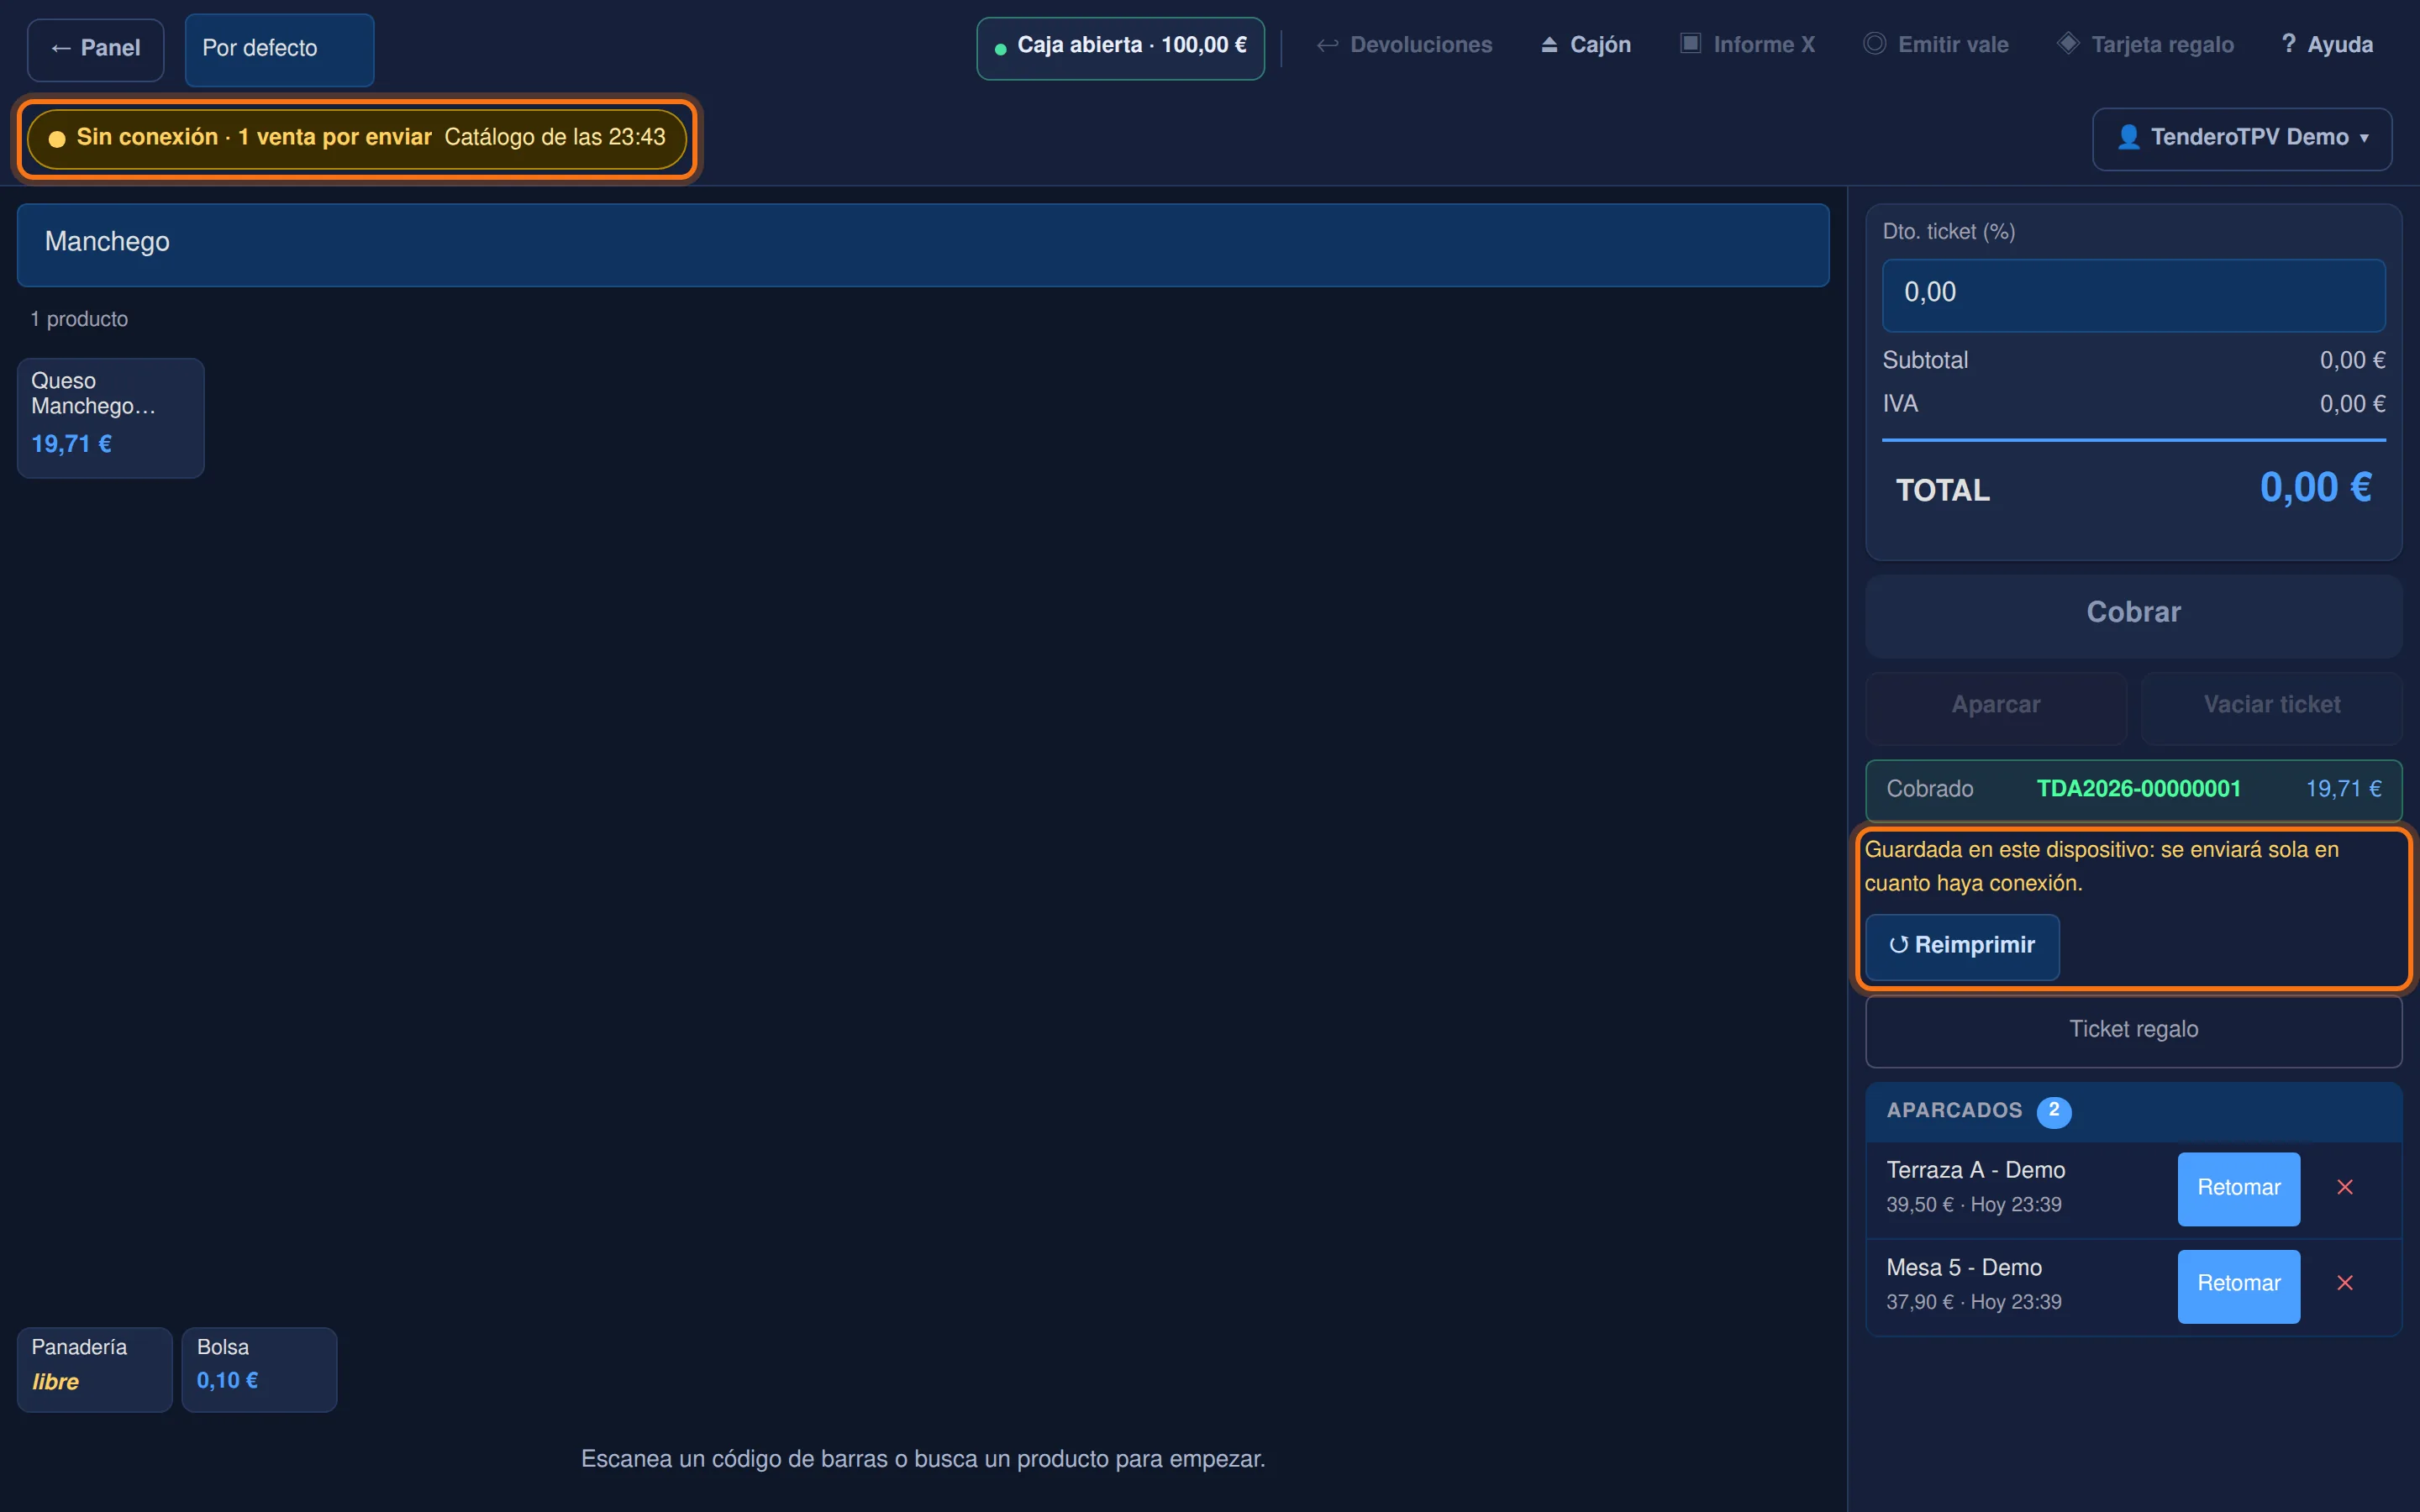This screenshot has height=1512, width=2420.
Task: Click the yellow Sin conexión status dot
Action: coord(57,138)
